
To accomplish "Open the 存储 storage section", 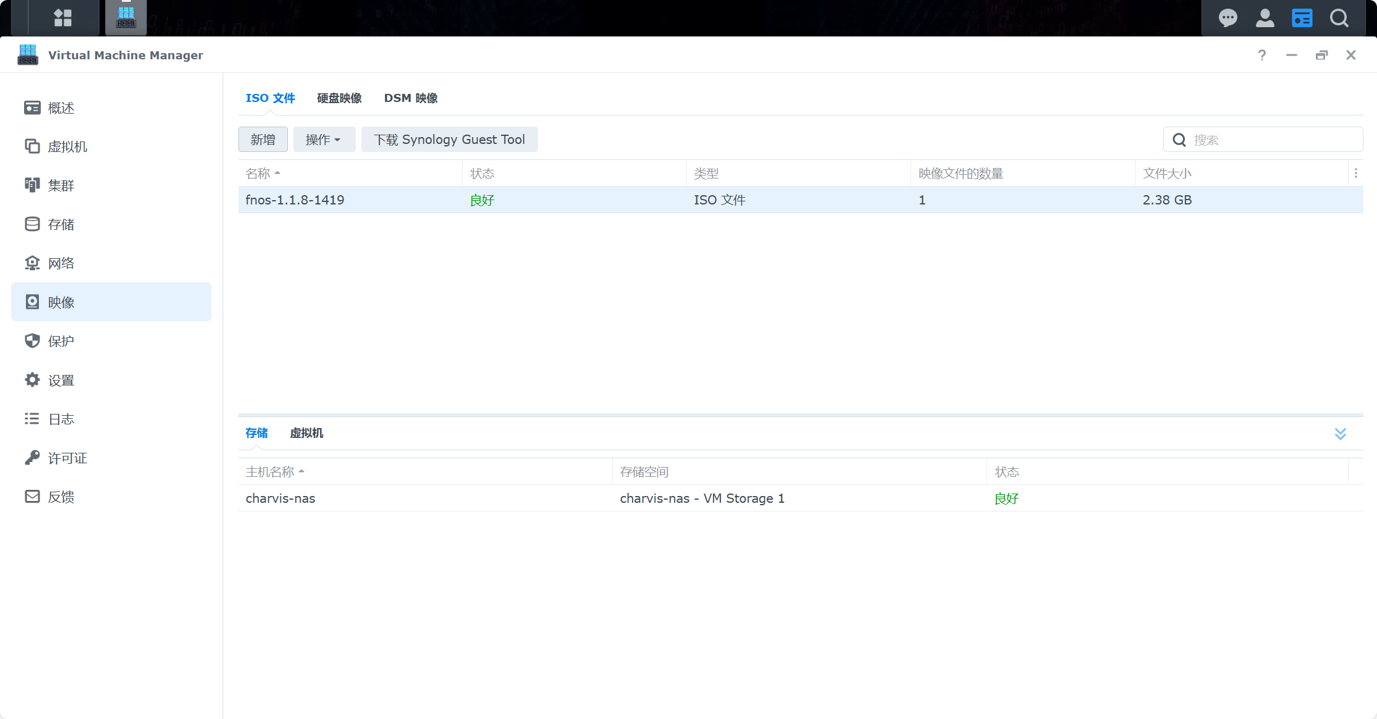I will point(61,224).
